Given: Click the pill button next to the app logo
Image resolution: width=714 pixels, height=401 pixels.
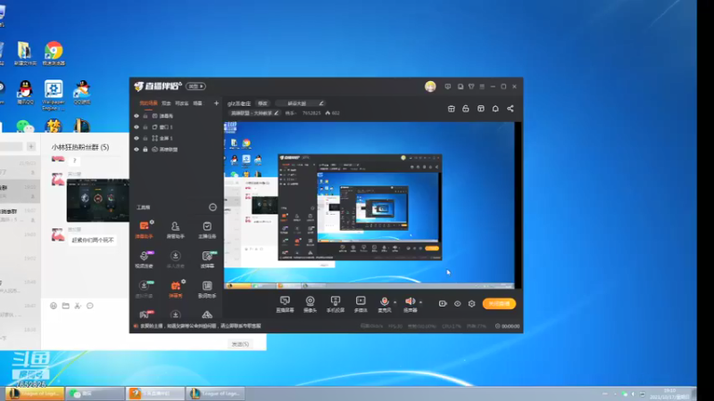Looking at the screenshot, I should pos(195,86).
